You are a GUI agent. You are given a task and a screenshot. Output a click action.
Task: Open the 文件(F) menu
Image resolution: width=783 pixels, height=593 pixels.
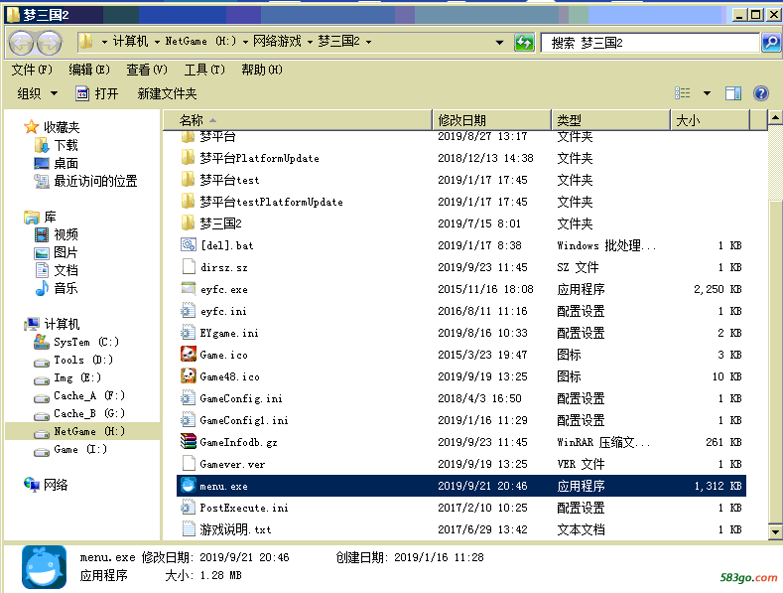32,70
